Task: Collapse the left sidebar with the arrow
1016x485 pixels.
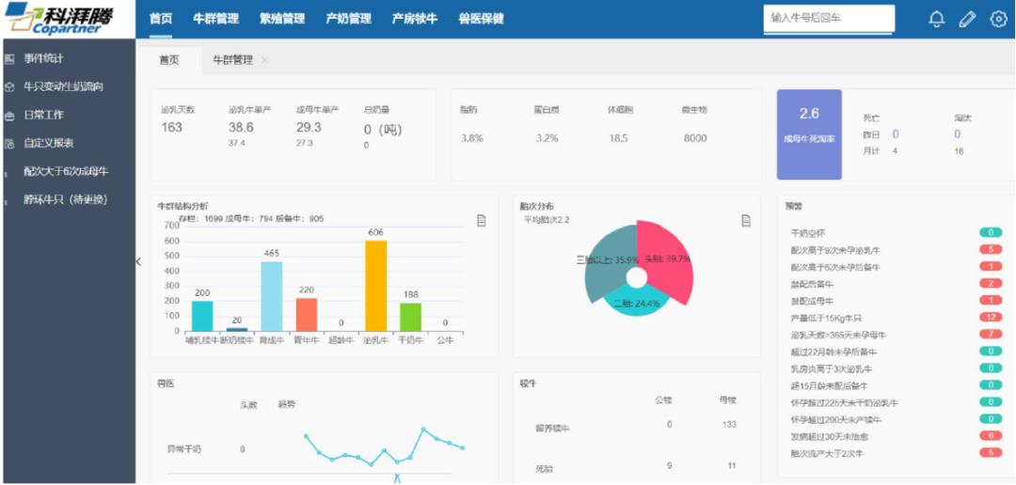Action: click(x=138, y=261)
